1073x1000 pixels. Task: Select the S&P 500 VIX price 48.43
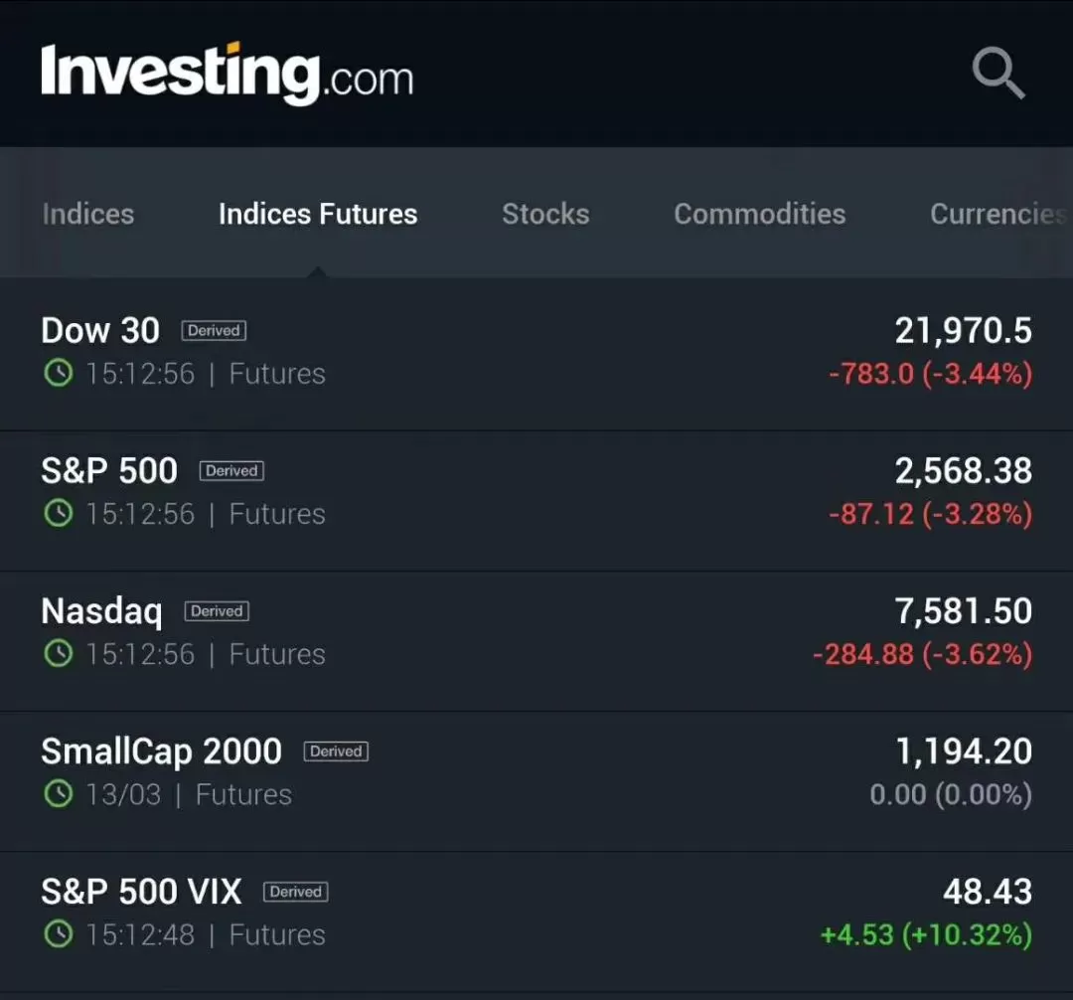point(987,892)
